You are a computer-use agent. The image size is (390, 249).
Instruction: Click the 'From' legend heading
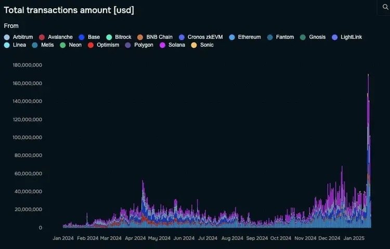pyautogui.click(x=11, y=26)
